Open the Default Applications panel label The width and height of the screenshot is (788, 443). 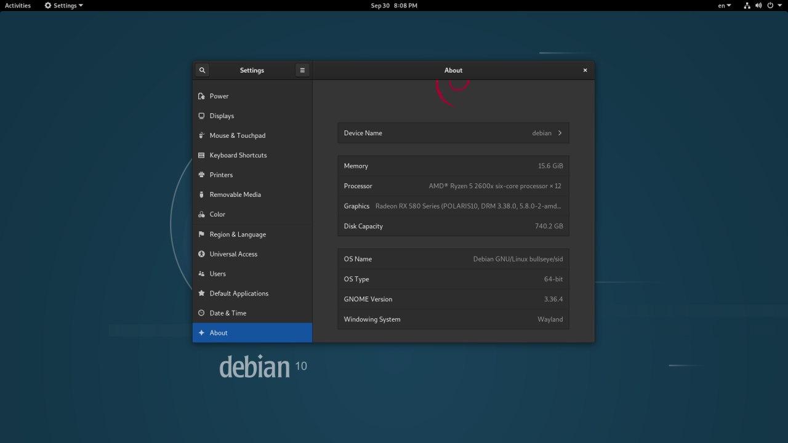pos(239,293)
